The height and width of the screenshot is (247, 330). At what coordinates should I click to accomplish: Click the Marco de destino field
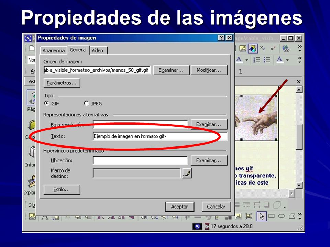pos(137,174)
